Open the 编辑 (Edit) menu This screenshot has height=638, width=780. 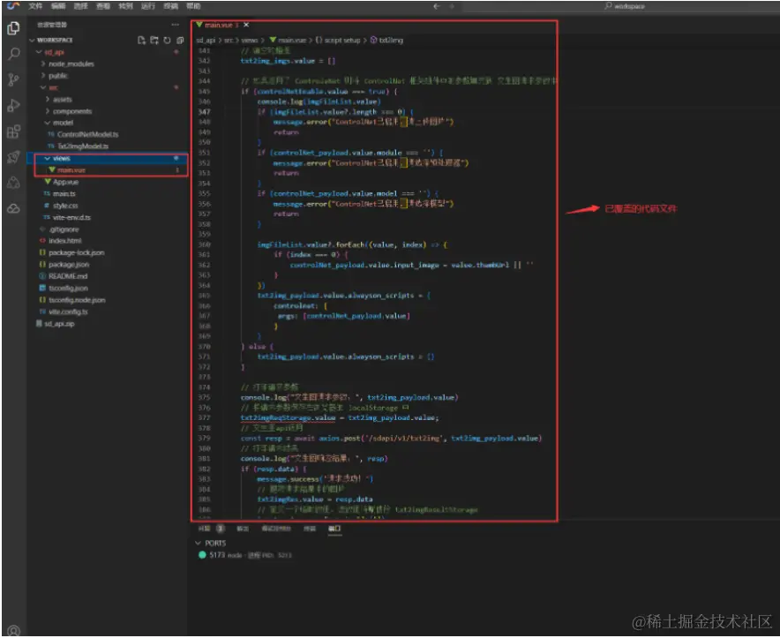click(58, 6)
